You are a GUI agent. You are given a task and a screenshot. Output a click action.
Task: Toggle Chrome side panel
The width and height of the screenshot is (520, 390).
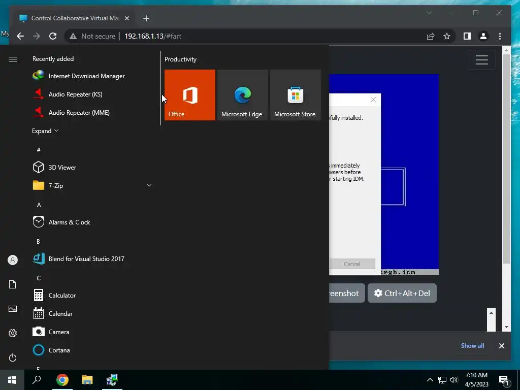point(467,36)
